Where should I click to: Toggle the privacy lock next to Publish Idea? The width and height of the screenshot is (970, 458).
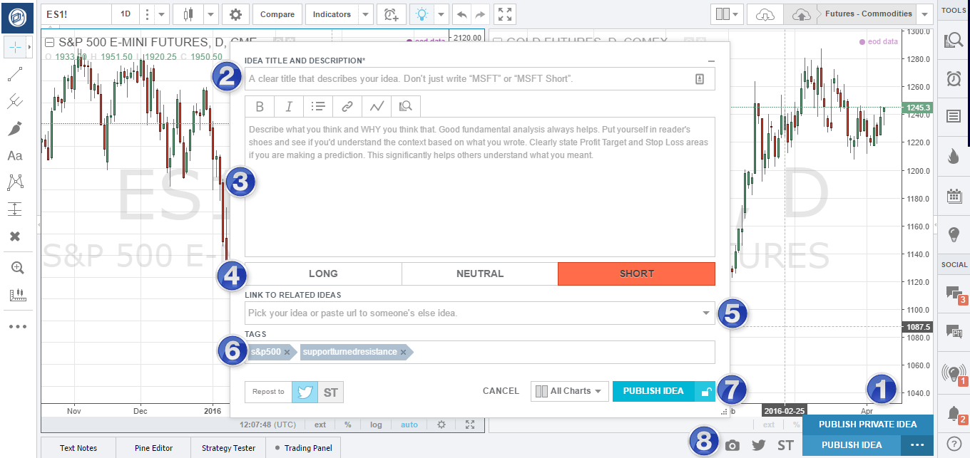tap(705, 391)
